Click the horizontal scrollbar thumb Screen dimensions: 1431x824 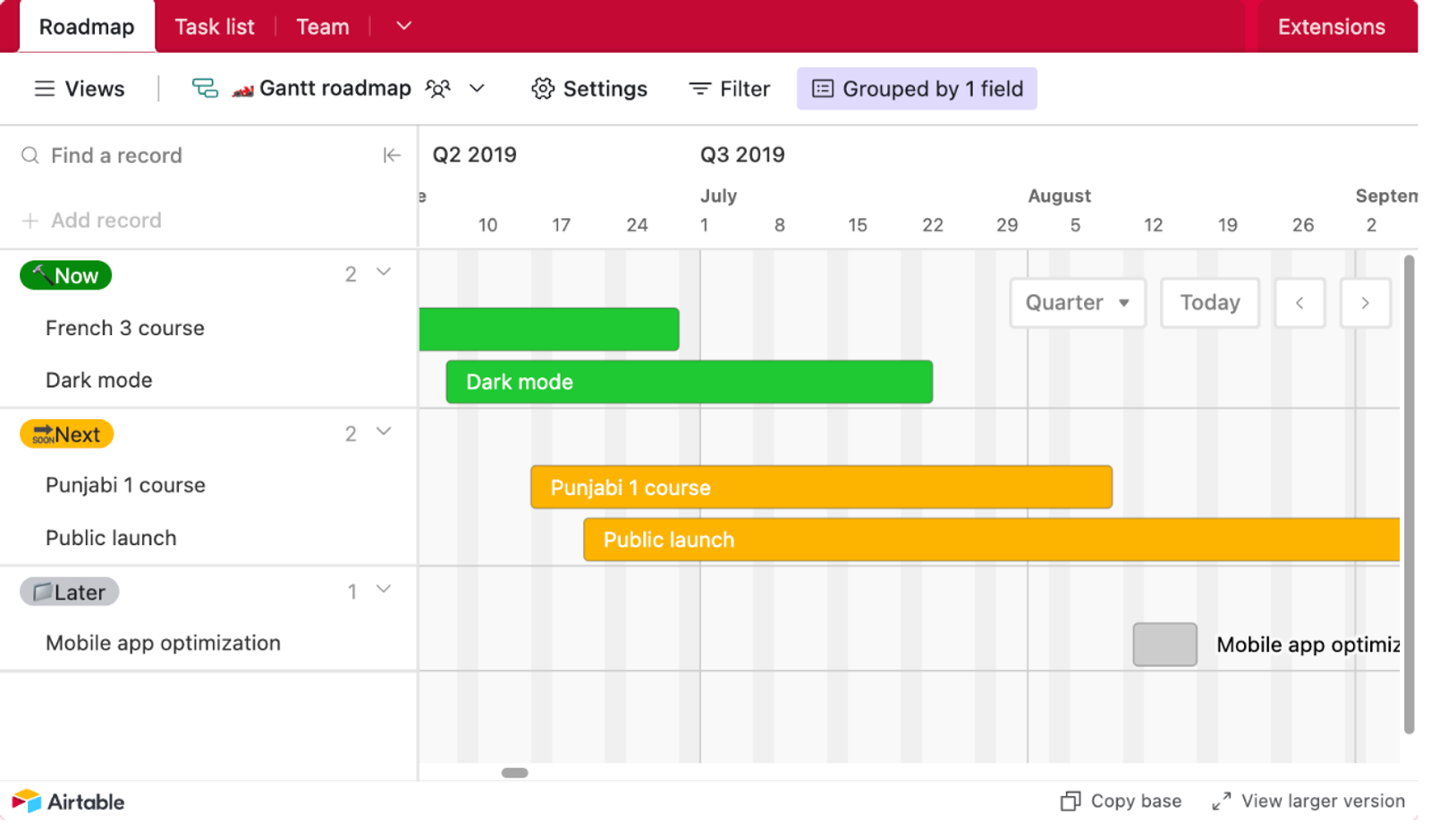(x=514, y=772)
